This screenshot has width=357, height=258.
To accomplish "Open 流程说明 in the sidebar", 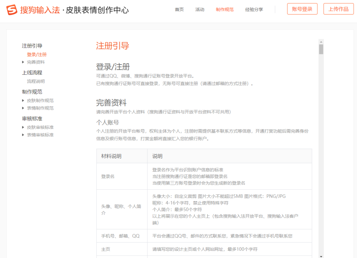I will click(36, 81).
